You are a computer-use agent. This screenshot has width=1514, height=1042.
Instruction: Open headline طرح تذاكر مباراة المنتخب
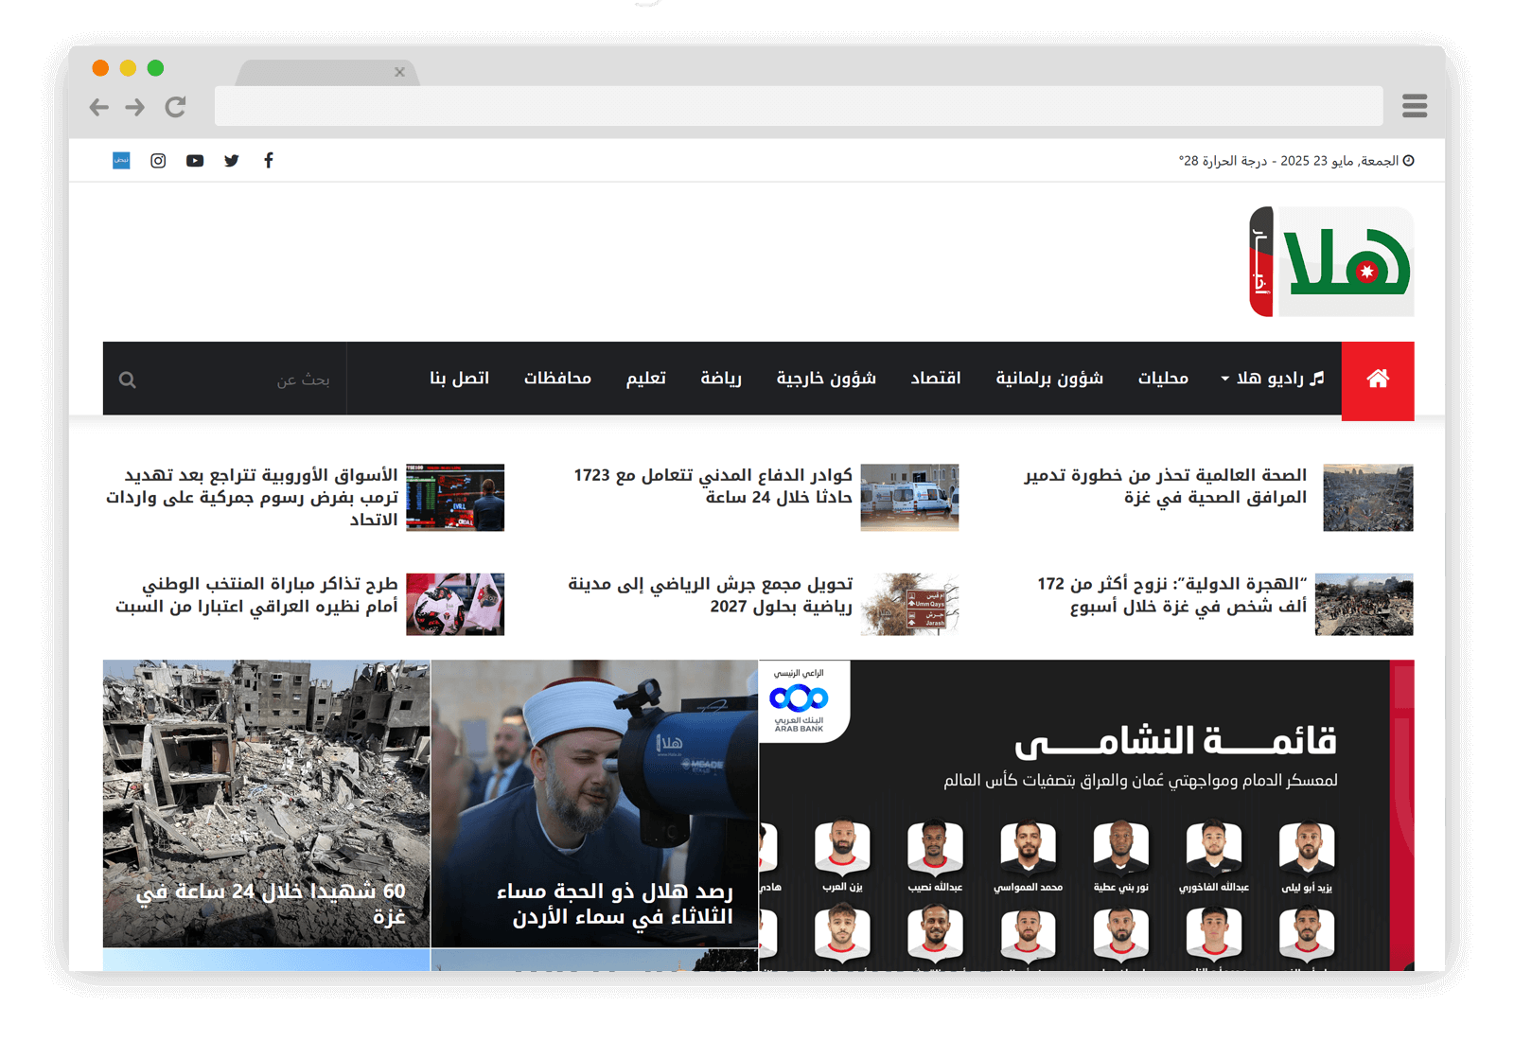pos(256,595)
